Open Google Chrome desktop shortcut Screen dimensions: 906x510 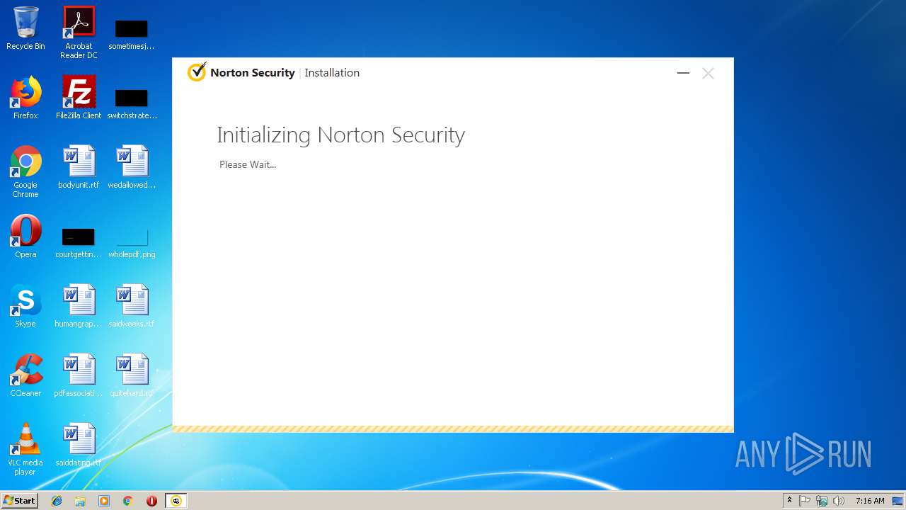[x=25, y=171]
